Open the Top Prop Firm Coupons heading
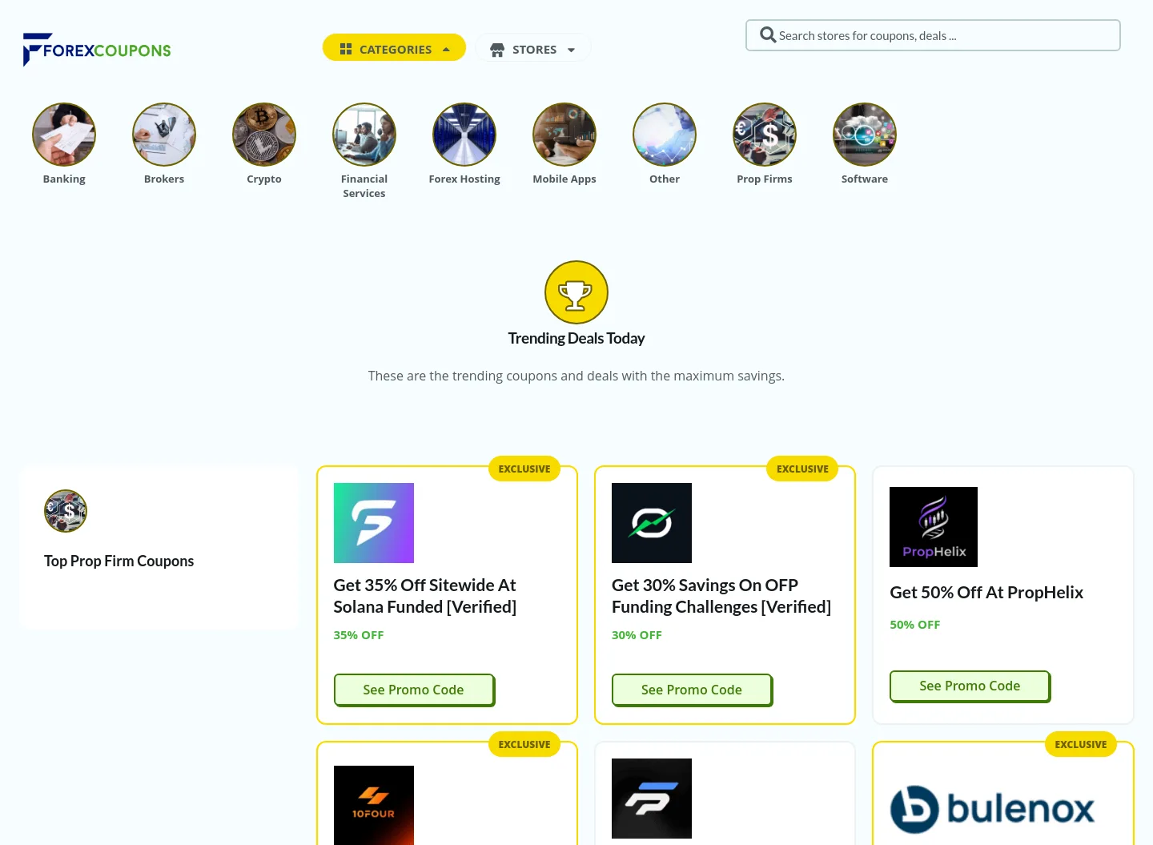This screenshot has width=1153, height=845. pos(119,561)
